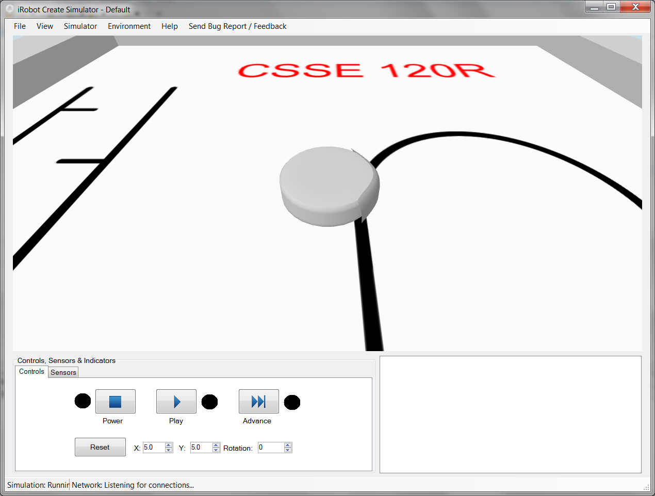The height and width of the screenshot is (496, 655).
Task: Decrease the Y position value
Action: point(216,450)
